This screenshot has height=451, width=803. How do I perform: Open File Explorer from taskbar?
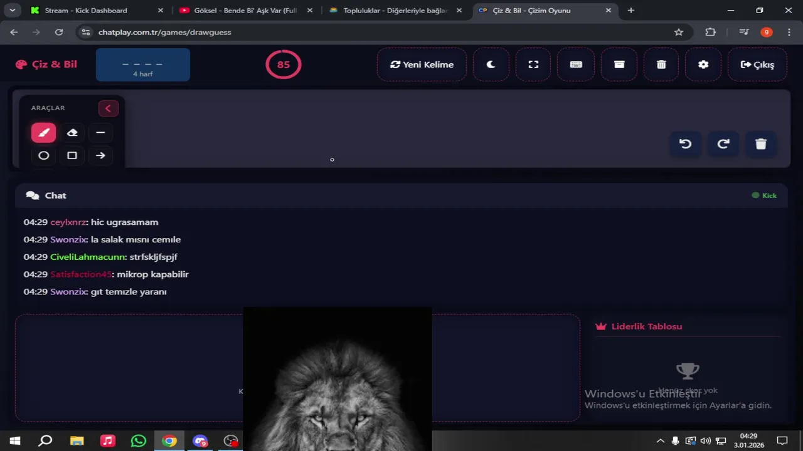77,441
